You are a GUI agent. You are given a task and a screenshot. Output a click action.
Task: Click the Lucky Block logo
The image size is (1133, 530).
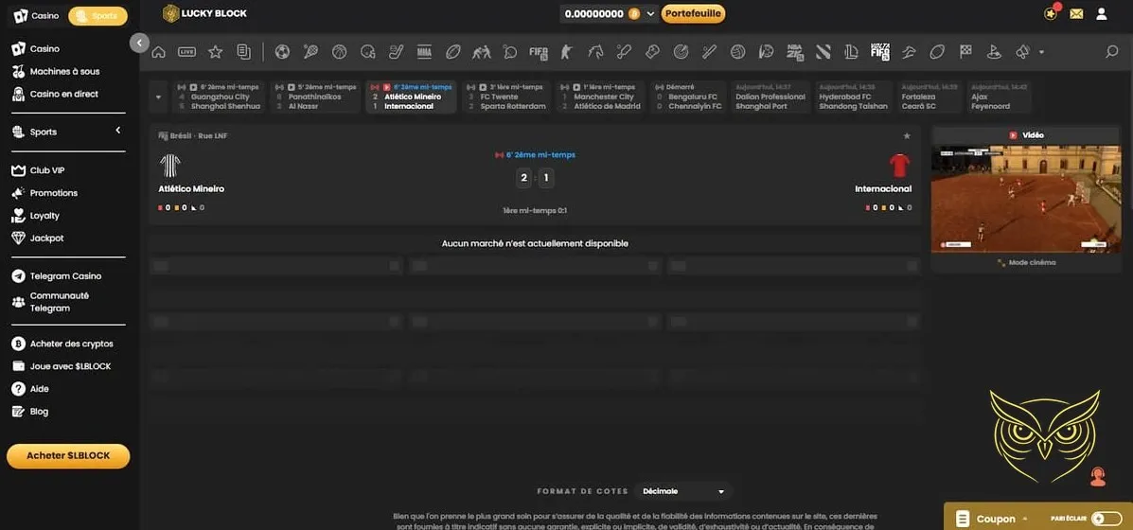[x=204, y=13]
